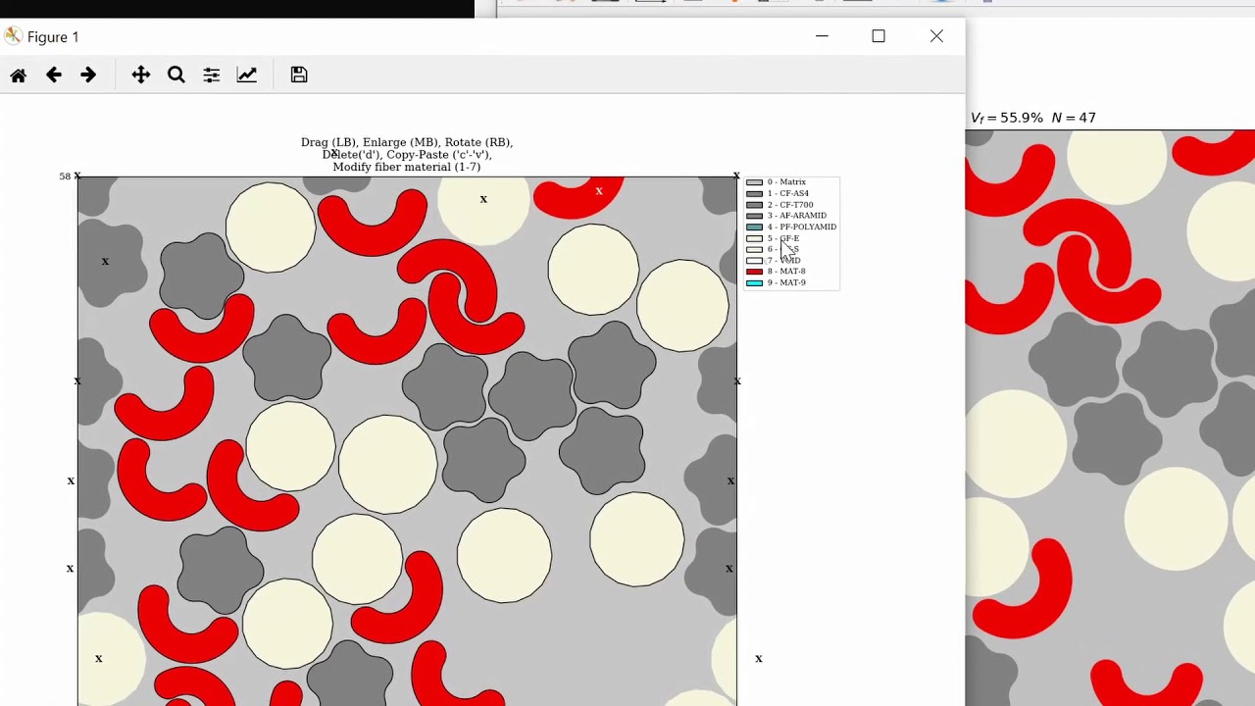The image size is (1255, 706).
Task: Click the '3 - AF-ARAMID' legend label
Action: (x=797, y=216)
